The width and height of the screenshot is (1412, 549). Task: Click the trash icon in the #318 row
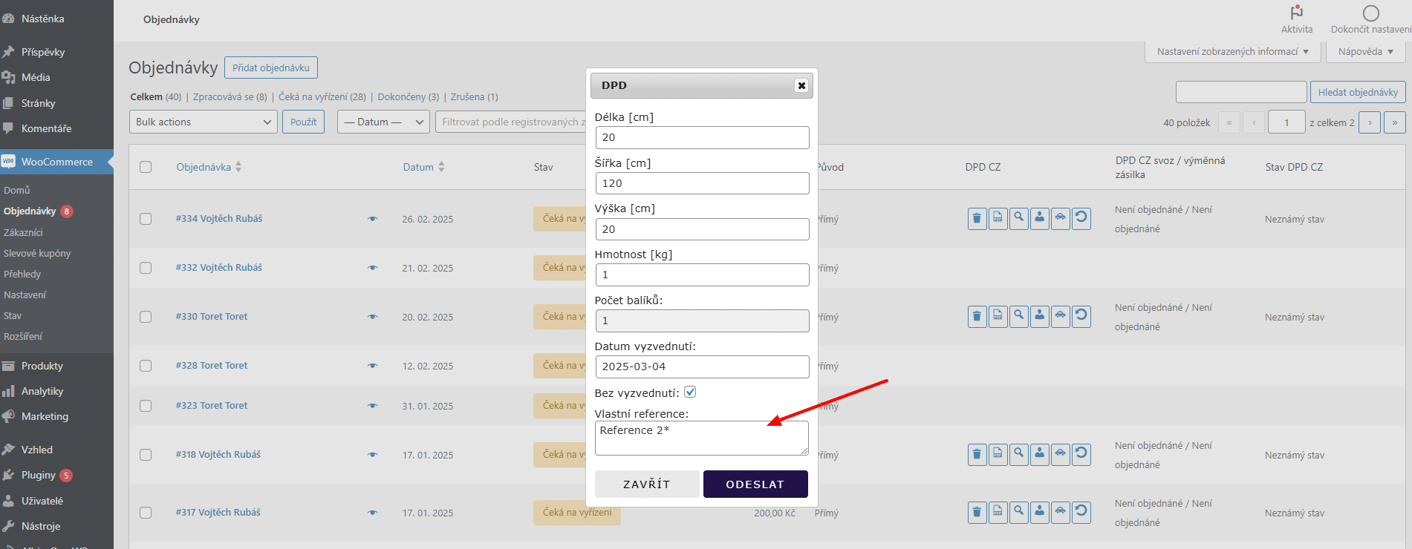click(x=977, y=455)
